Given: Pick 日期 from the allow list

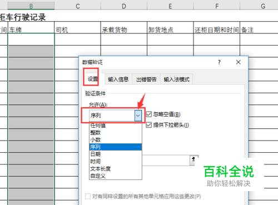Looking at the screenshot, I should 116,154.
